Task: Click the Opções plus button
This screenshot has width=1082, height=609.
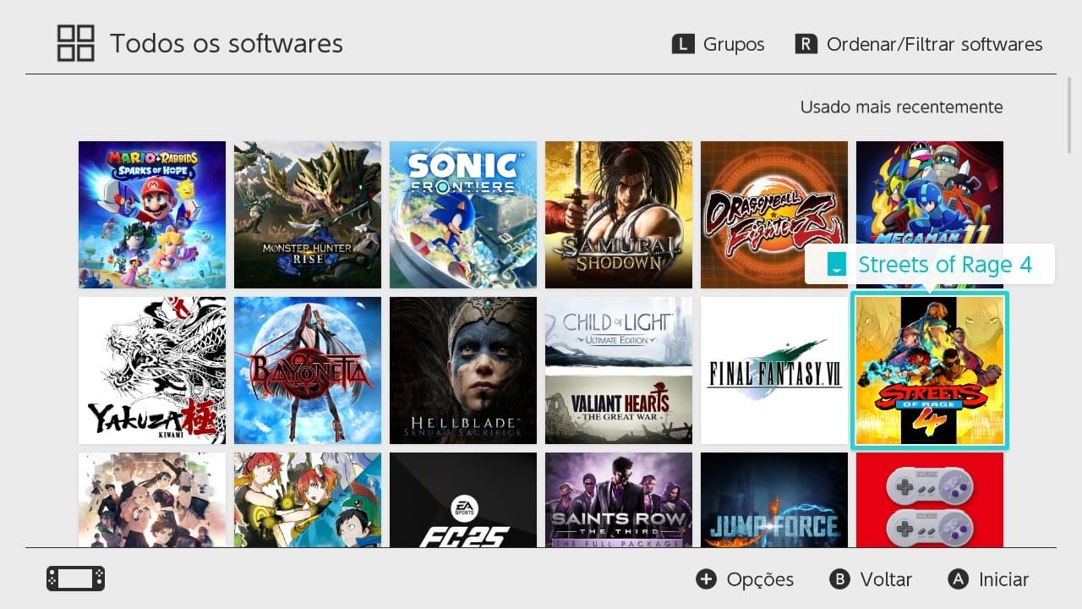Action: click(x=745, y=579)
